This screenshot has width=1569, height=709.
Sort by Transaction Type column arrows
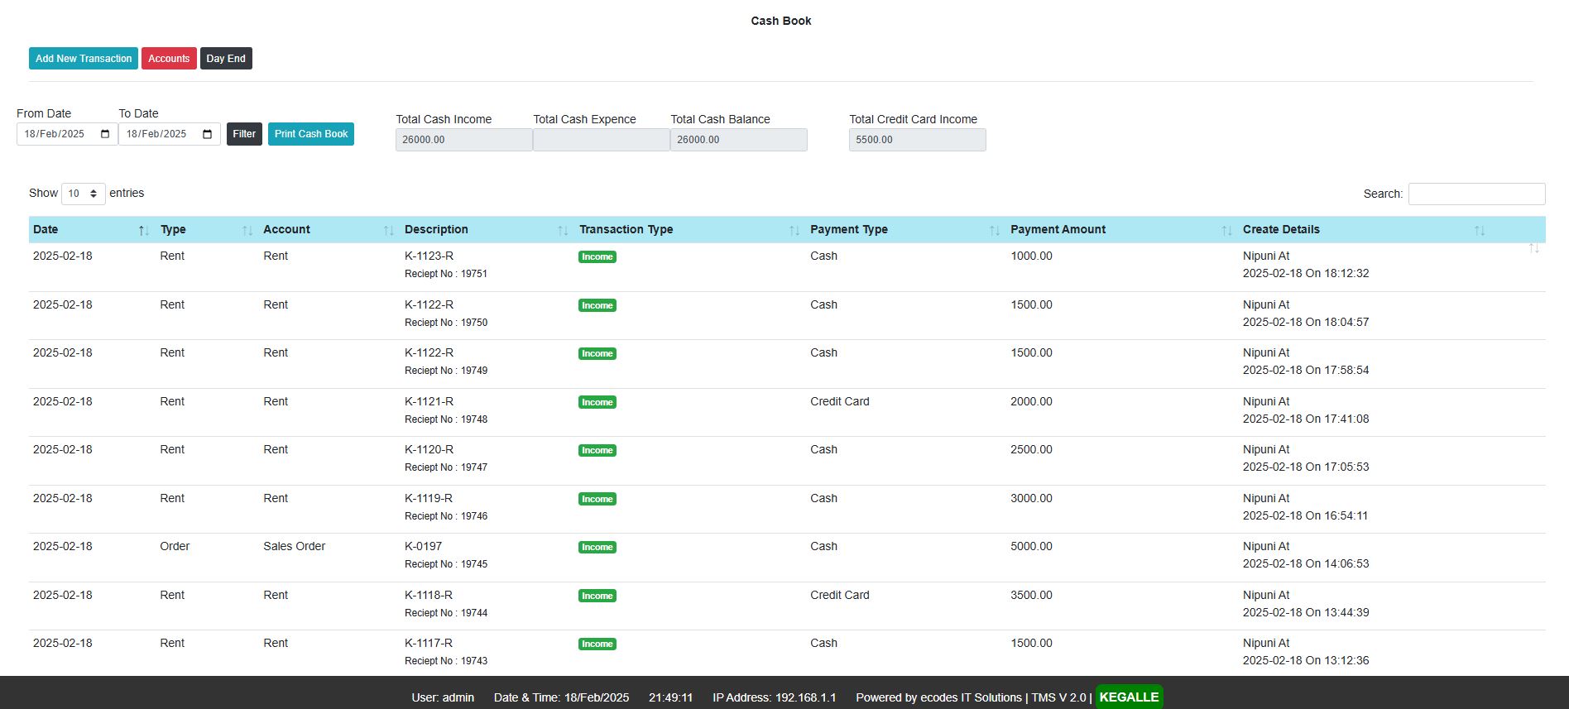pos(794,230)
